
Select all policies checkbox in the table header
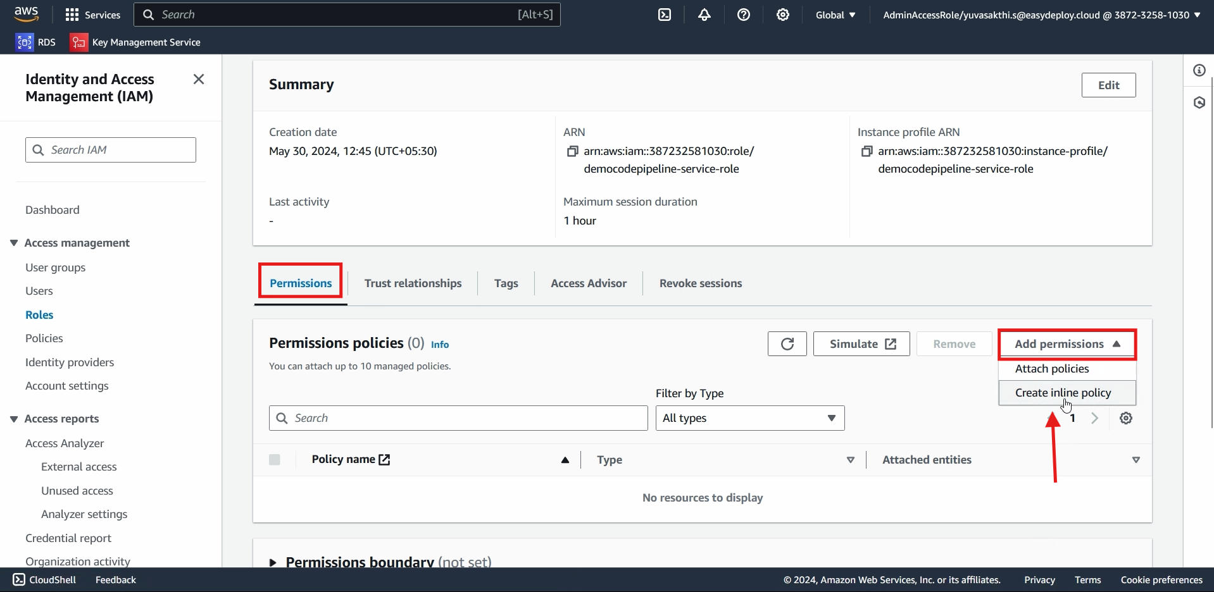click(x=275, y=460)
